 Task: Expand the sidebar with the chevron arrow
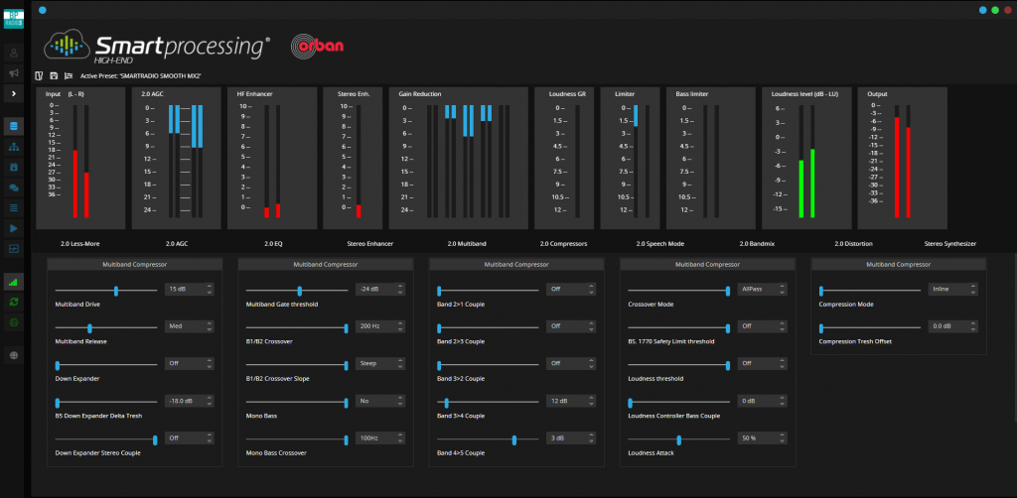(x=14, y=94)
